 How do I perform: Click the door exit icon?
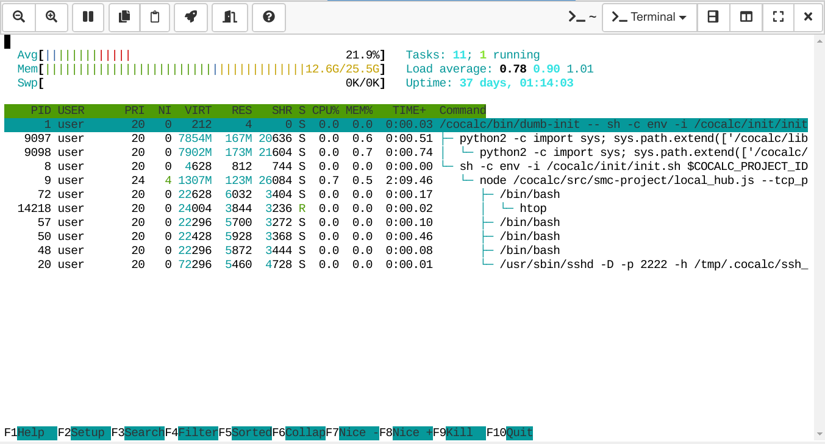coord(230,17)
